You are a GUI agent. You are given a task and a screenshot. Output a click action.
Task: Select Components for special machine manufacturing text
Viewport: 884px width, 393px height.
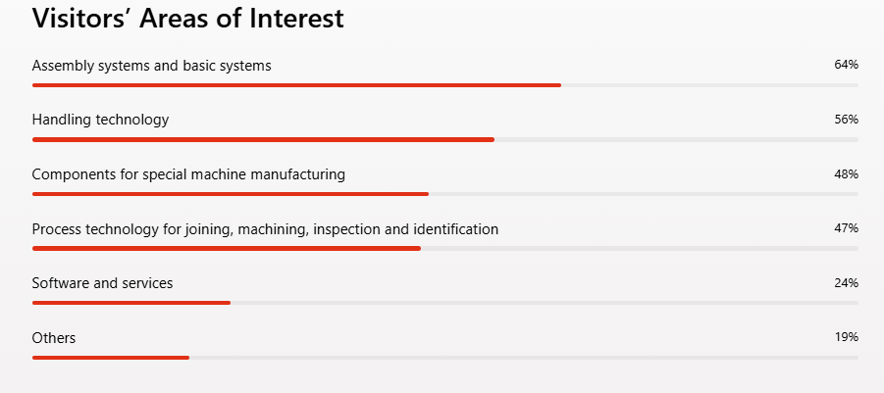(x=188, y=174)
